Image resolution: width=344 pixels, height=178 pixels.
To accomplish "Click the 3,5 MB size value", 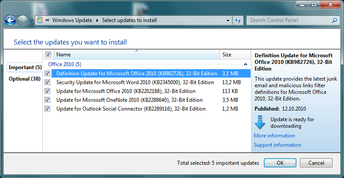I will 230,100.
